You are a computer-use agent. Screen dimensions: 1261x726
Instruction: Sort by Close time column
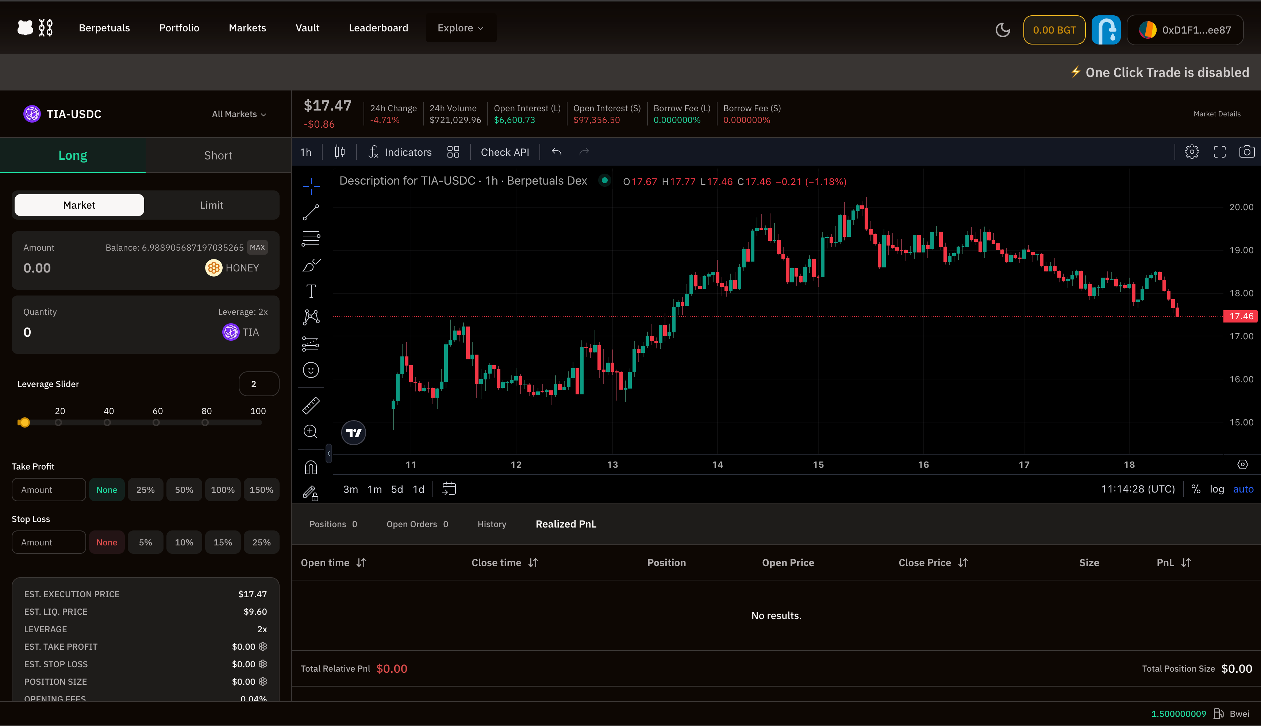coord(505,563)
